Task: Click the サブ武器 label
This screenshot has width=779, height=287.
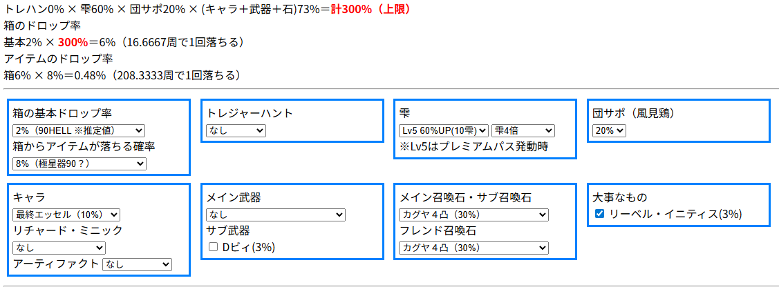Action: [x=228, y=230]
